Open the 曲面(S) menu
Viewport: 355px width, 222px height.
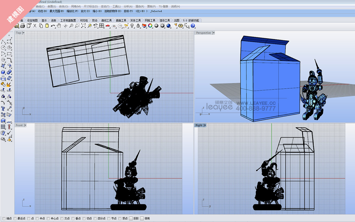pyautogui.click(x=52, y=7)
